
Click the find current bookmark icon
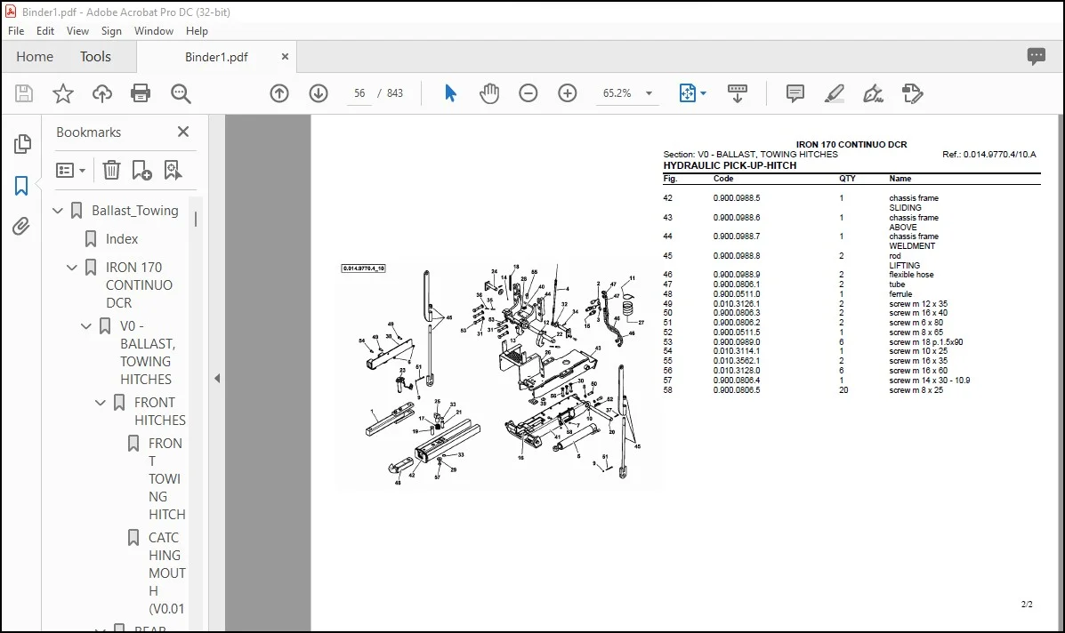pos(173,170)
